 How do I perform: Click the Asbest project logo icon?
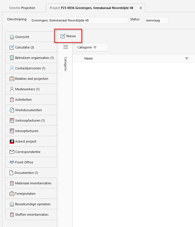pos(12,141)
